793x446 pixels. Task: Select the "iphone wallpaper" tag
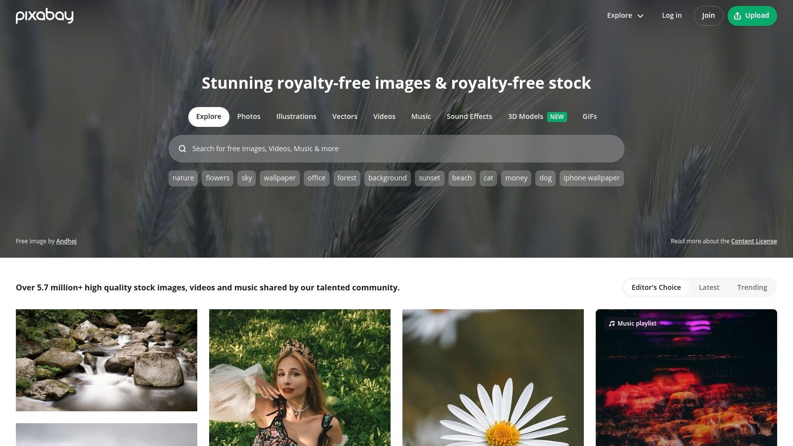click(591, 178)
